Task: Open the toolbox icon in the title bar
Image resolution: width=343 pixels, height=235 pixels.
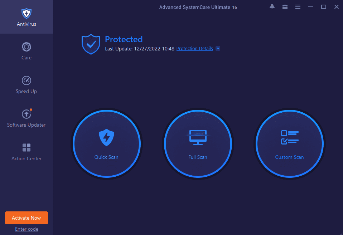Action: 285,6
